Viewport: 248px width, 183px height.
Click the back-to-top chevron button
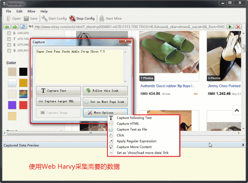click(237, 111)
